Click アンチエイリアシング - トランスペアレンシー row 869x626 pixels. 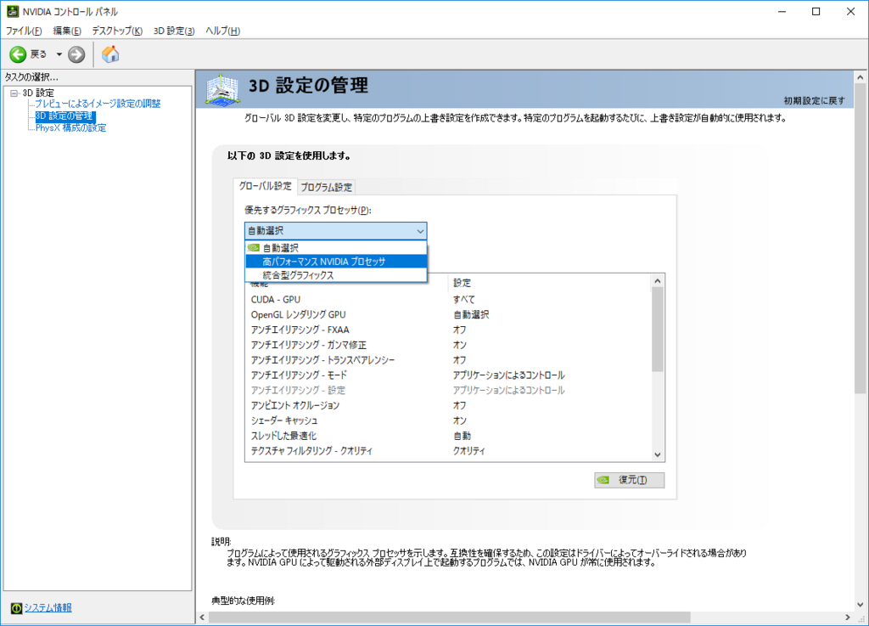click(448, 360)
